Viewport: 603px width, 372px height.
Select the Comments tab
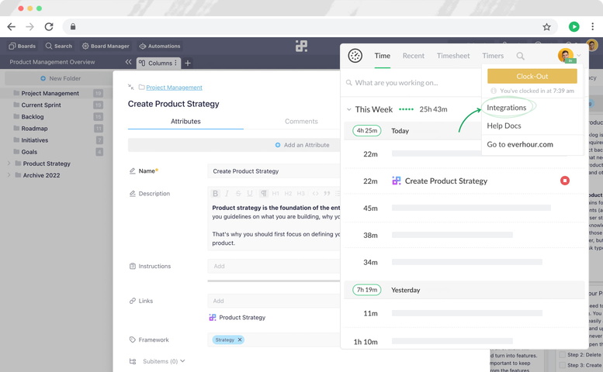[x=301, y=122]
